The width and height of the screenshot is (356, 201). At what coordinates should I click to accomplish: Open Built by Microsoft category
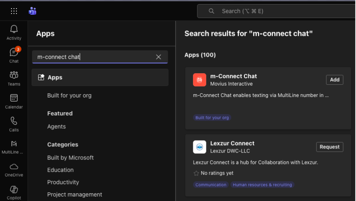[x=70, y=157]
